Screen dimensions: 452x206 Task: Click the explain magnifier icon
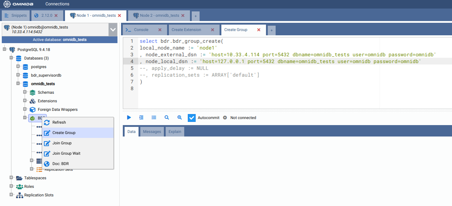[x=167, y=118]
